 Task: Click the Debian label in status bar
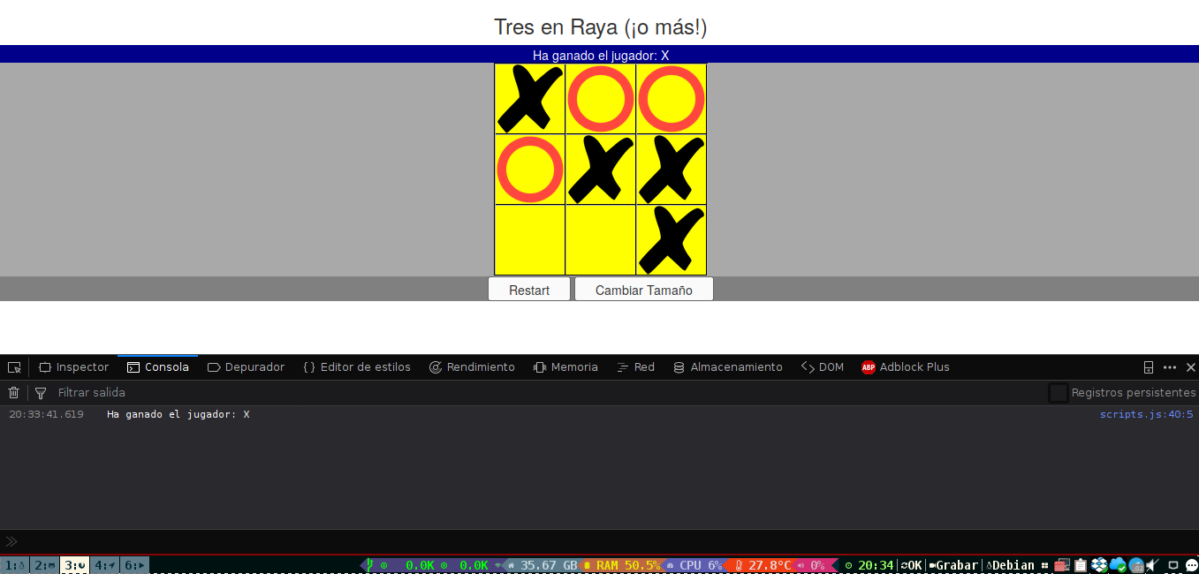pyautogui.click(x=1010, y=565)
